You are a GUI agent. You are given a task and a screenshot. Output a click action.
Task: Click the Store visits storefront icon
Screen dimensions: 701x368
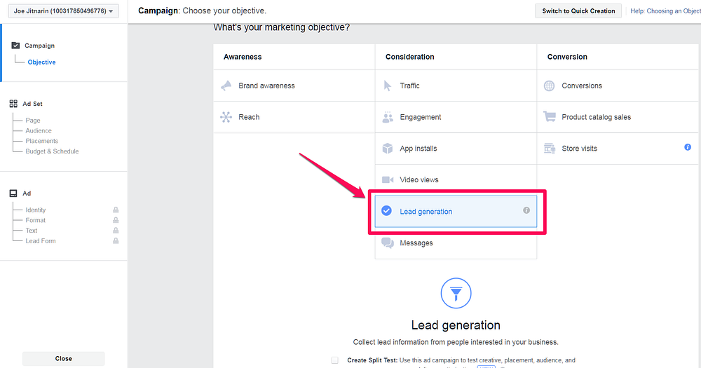[550, 148]
